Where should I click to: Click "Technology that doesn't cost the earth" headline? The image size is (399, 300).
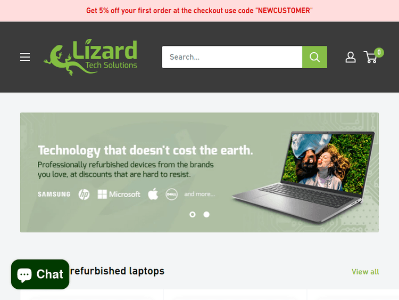145,150
